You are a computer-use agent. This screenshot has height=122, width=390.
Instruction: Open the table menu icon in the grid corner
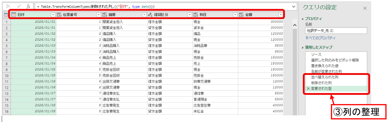(5, 15)
